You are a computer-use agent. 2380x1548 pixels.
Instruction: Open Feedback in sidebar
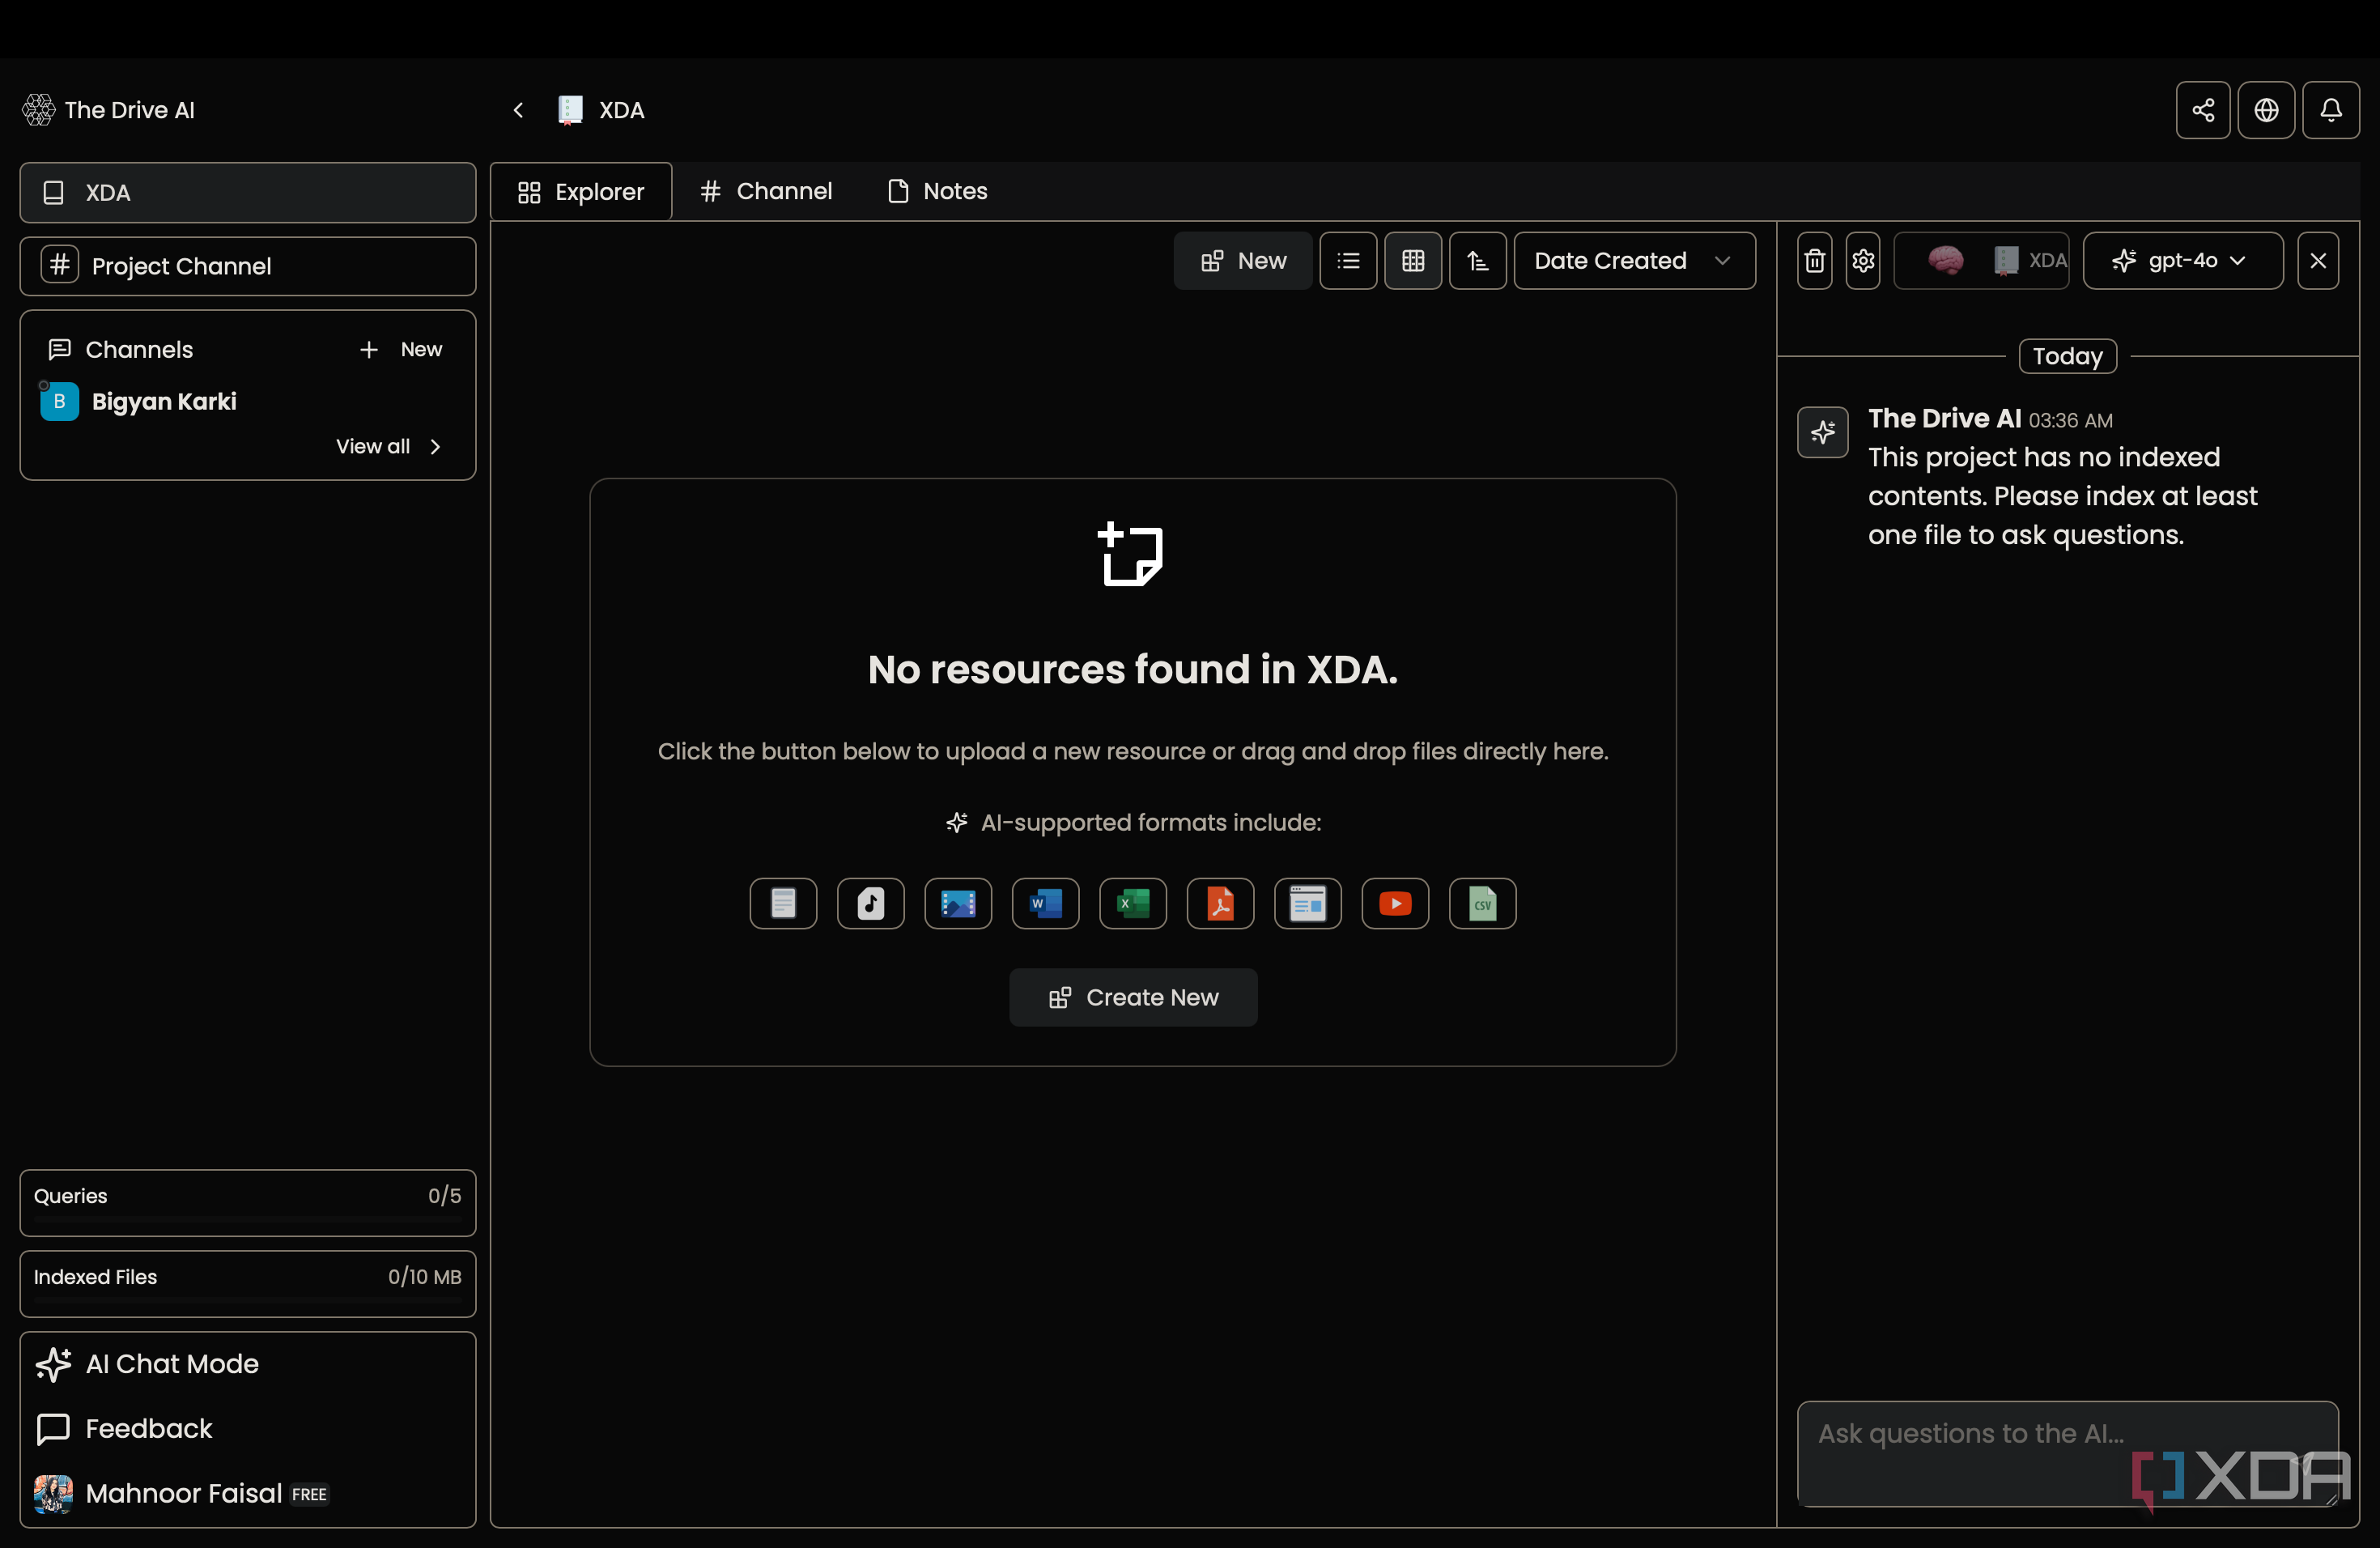248,1429
